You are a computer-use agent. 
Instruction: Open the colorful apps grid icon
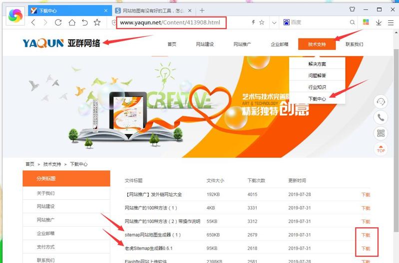[x=366, y=22]
